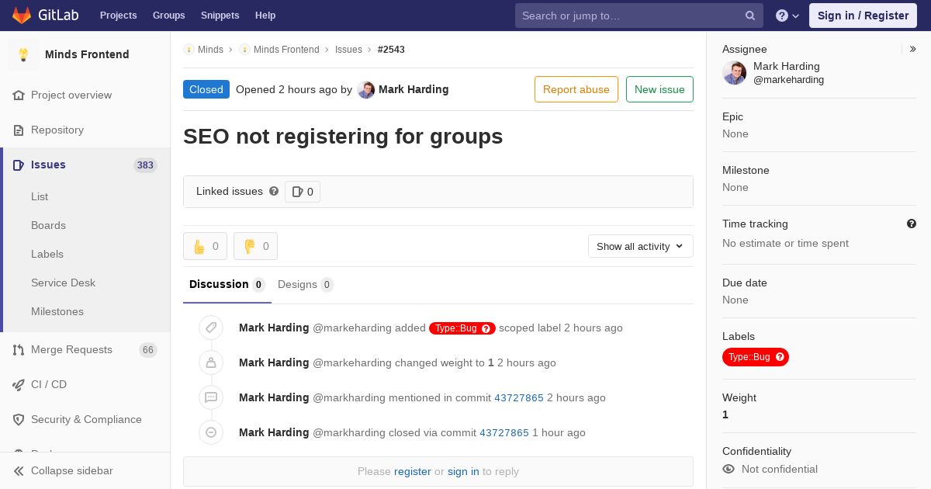Open the Labels sidebar item
Screen dimensions: 931x489
(47, 254)
